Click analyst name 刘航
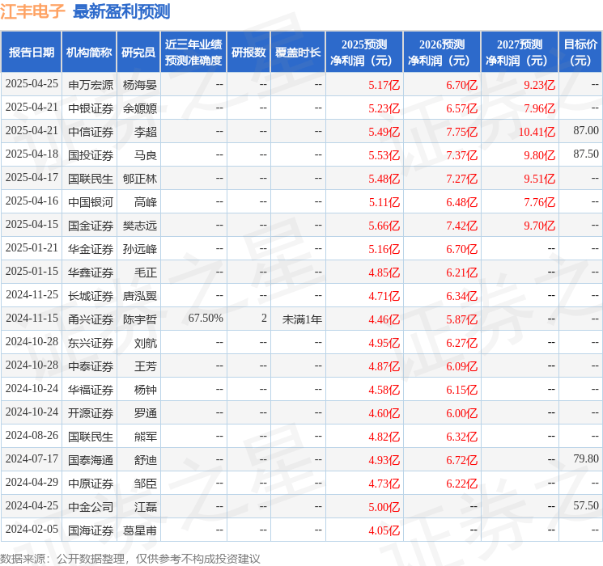The height and width of the screenshot is (566, 603). click(146, 343)
